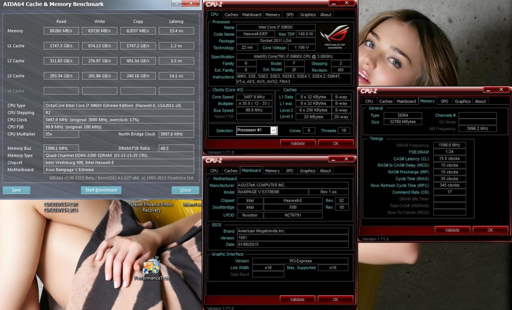Image resolution: width=512 pixels, height=310 pixels.
Task: Click the L2 Cache Write value 276.97 GB/s
Action: (100, 61)
